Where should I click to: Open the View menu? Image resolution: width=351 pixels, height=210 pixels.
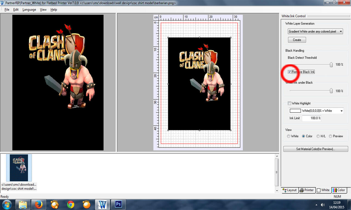(x=43, y=10)
